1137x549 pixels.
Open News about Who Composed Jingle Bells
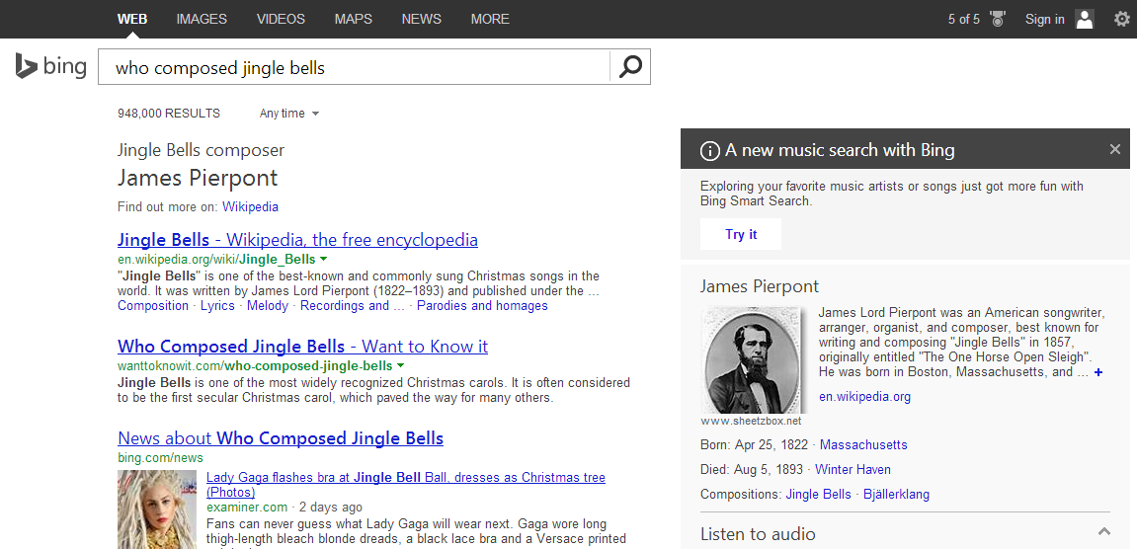[281, 438]
